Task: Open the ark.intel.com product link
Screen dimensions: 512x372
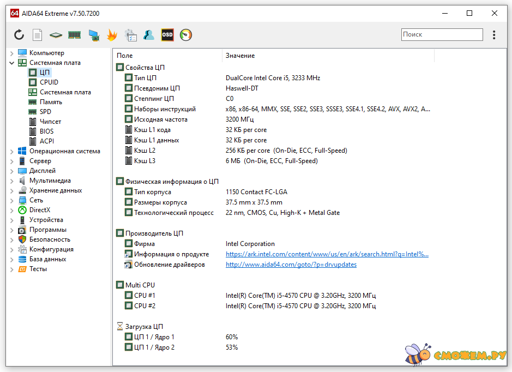Action: coord(327,254)
